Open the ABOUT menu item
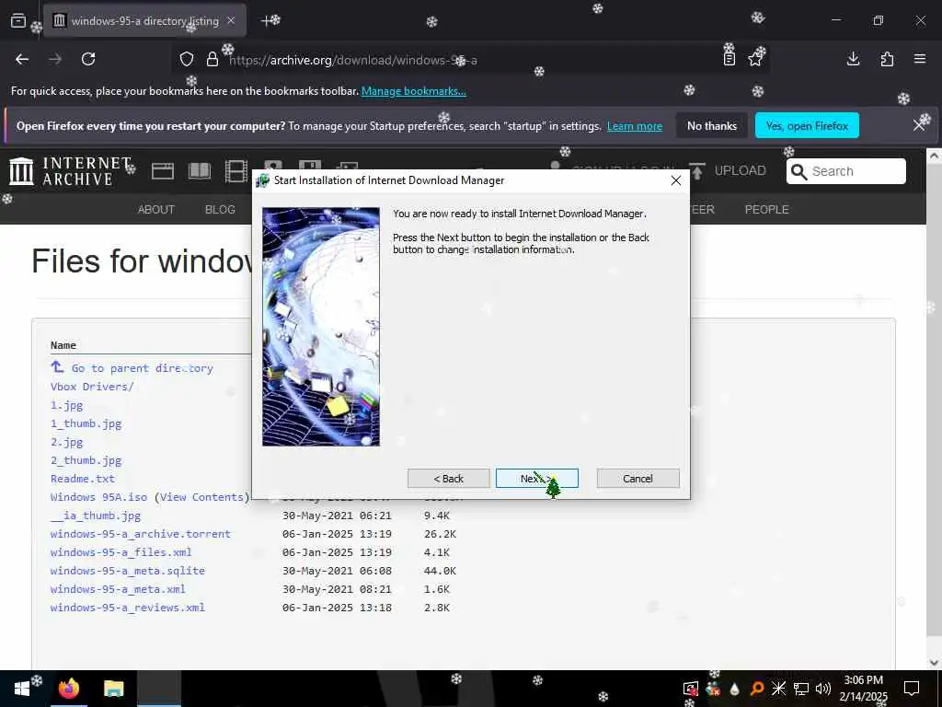The width and height of the screenshot is (942, 707). pos(156,209)
